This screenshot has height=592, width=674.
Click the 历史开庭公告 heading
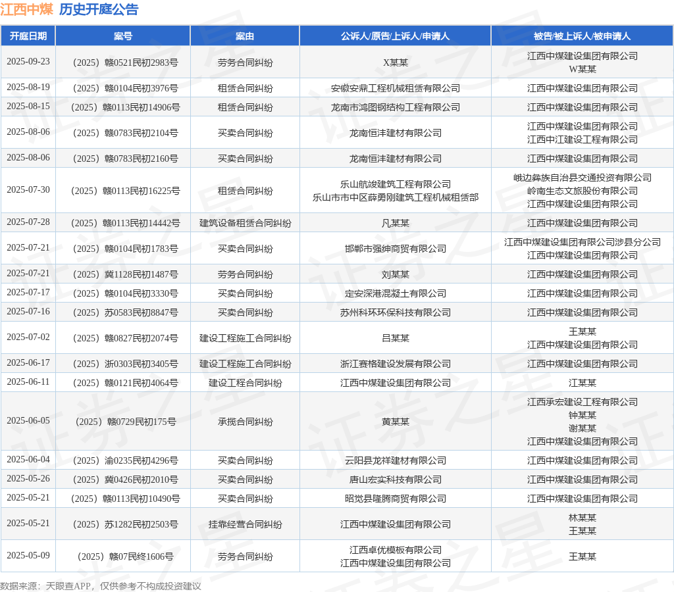click(x=99, y=9)
